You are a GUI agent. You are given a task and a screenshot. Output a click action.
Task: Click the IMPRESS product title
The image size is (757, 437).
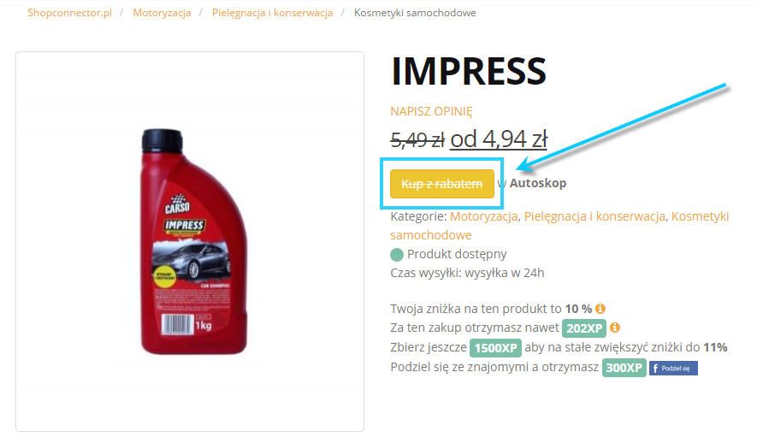point(468,72)
